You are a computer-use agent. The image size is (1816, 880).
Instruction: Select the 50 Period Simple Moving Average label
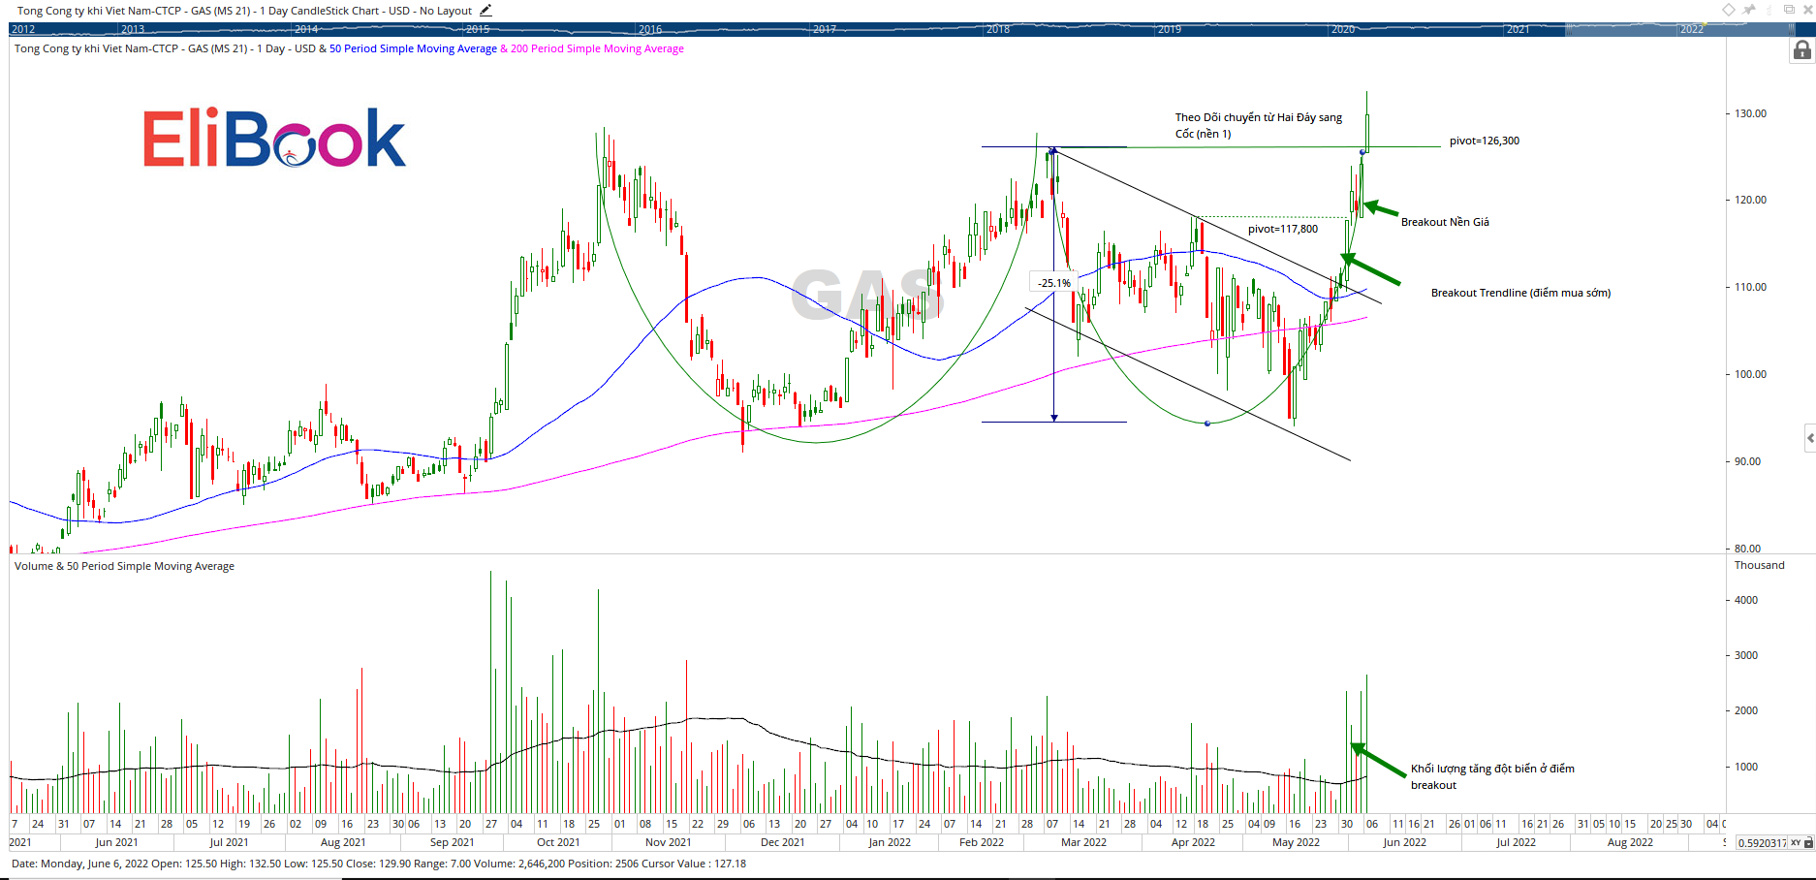(413, 48)
